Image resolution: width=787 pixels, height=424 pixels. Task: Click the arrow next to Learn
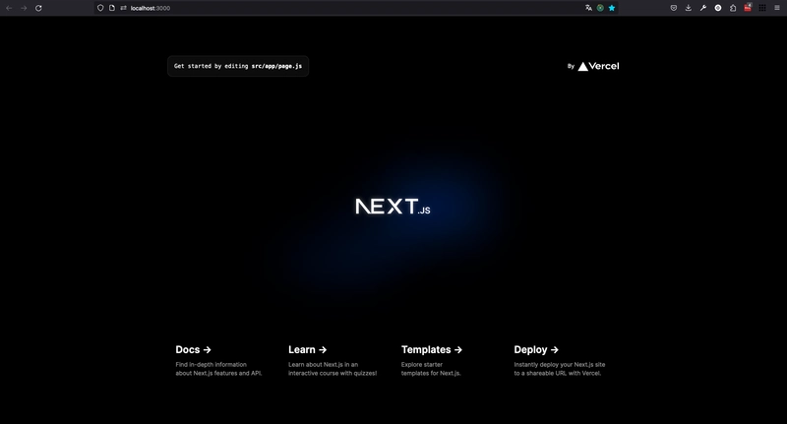click(x=323, y=350)
